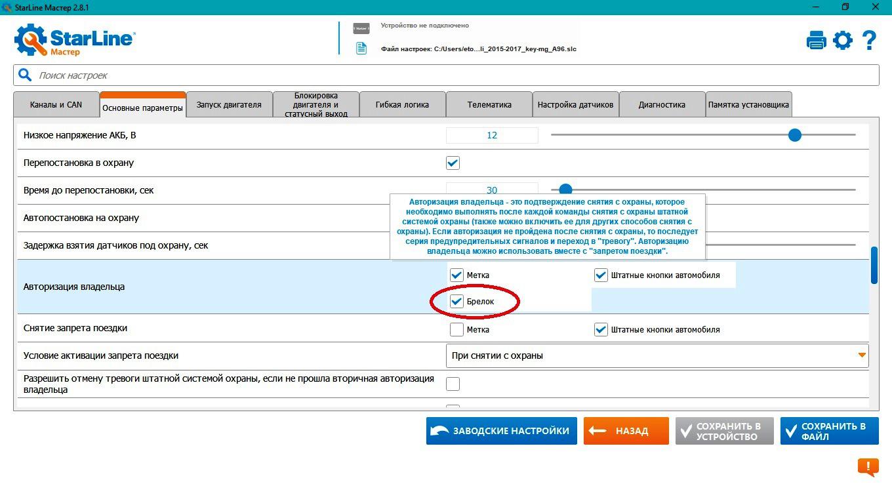Screen dimensions: 892x484
Task: Click the Время до перепостановки slider handle
Action: click(x=565, y=190)
